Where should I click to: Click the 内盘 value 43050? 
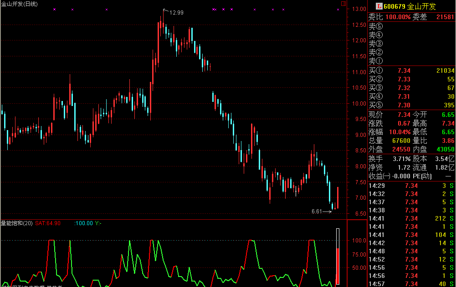pyautogui.click(x=446, y=149)
